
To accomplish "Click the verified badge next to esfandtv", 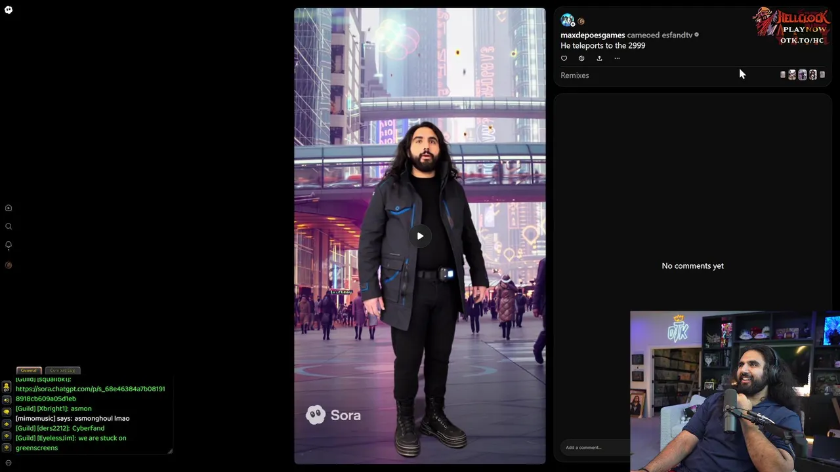I will pos(697,35).
